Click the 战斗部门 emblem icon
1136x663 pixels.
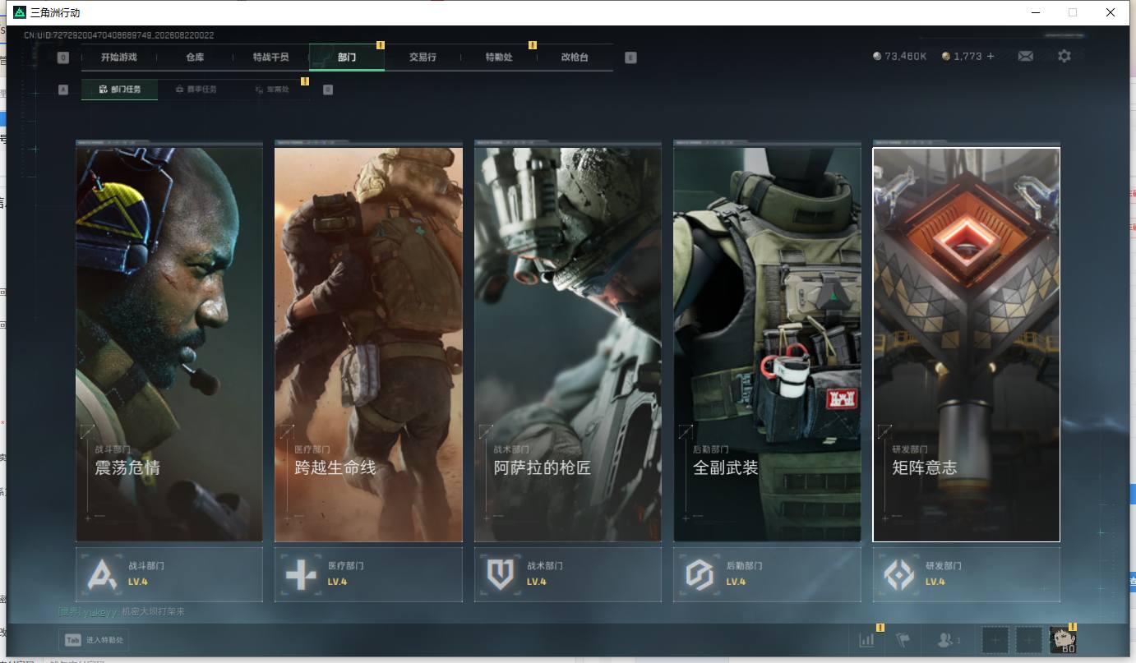(x=103, y=574)
